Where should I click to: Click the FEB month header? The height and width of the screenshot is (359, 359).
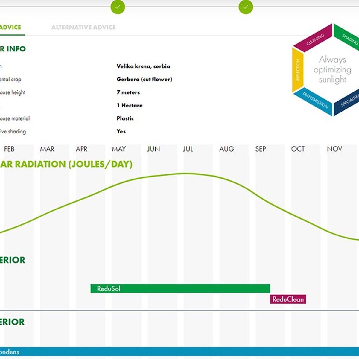pyautogui.click(x=9, y=149)
